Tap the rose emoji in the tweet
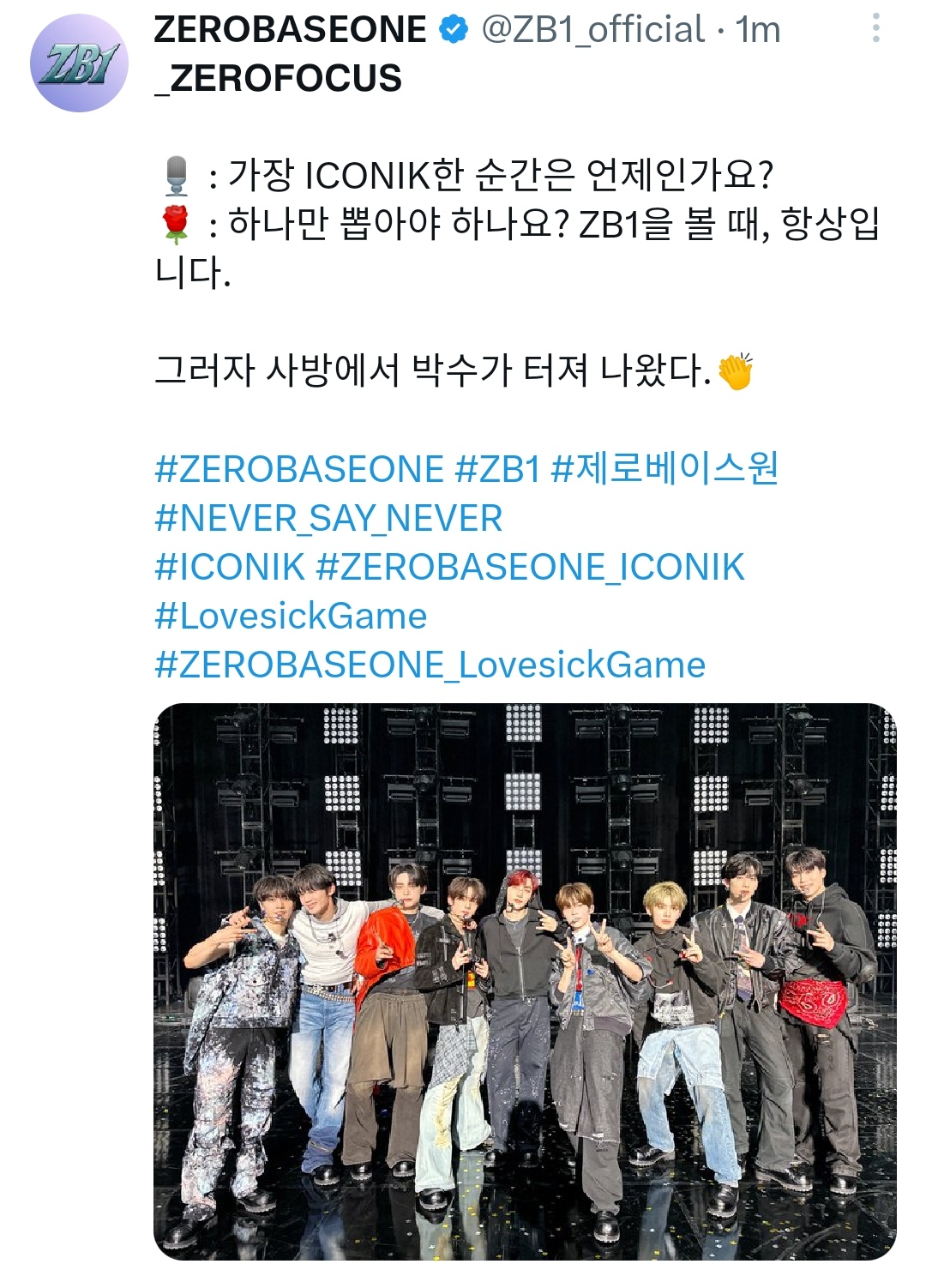926x1276 pixels. (x=177, y=225)
